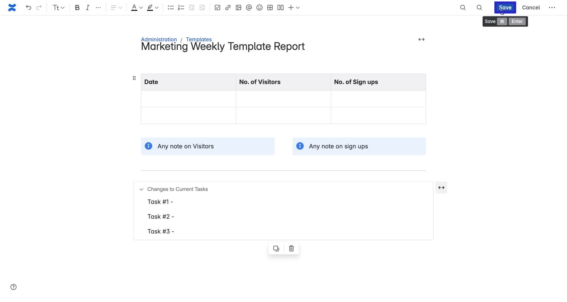Insert a link with the link icon
The height and width of the screenshot is (302, 567).
coord(228,8)
